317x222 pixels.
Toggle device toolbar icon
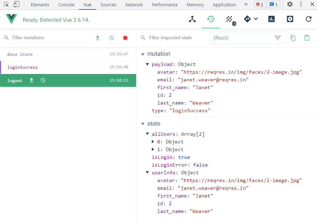point(16,4)
